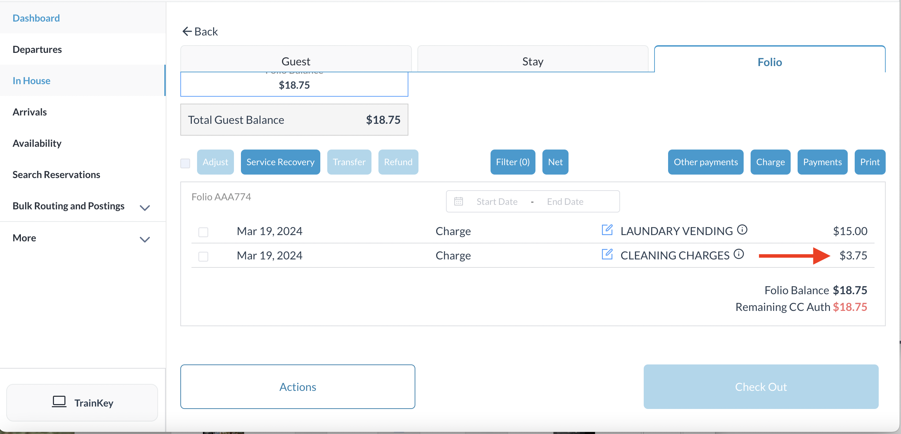Tick the select-all checkbox beside Adjust
The image size is (901, 434).
[185, 163]
